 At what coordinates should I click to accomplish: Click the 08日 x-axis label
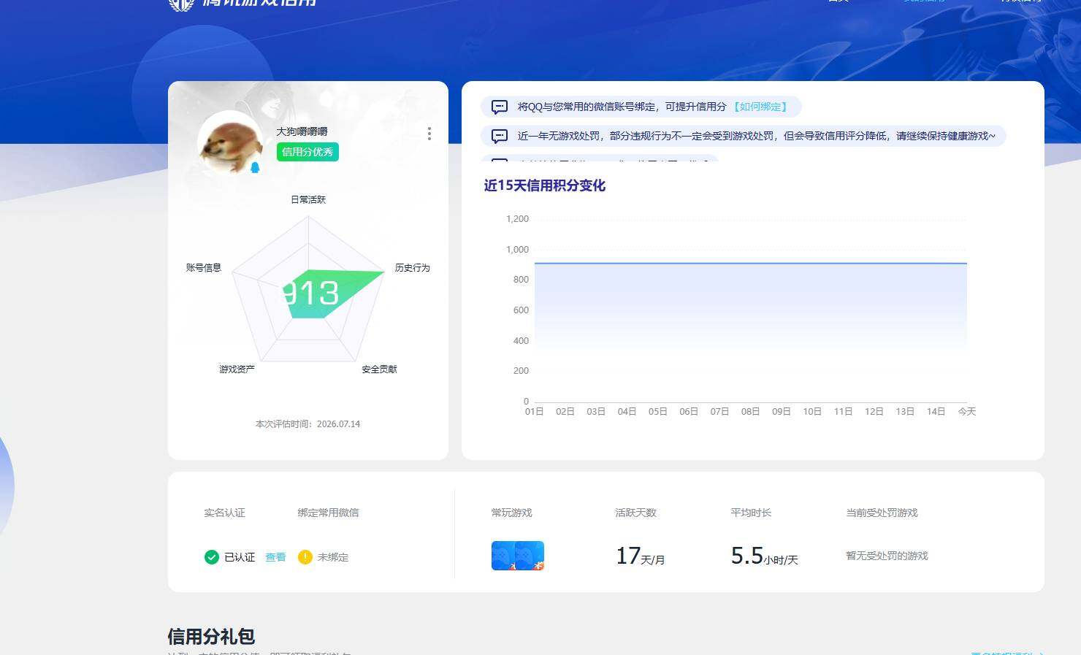point(751,412)
